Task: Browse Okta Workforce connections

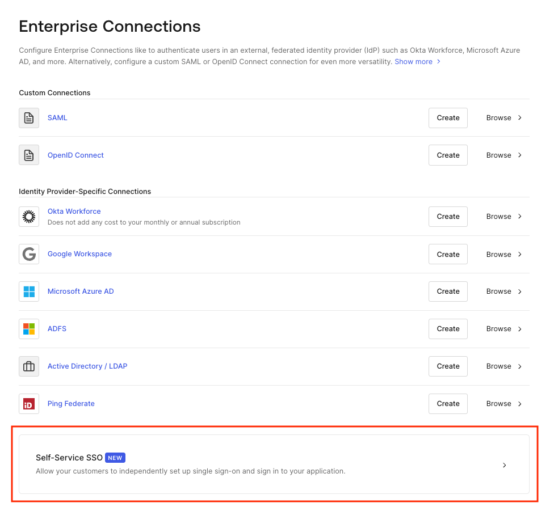Action: [504, 217]
